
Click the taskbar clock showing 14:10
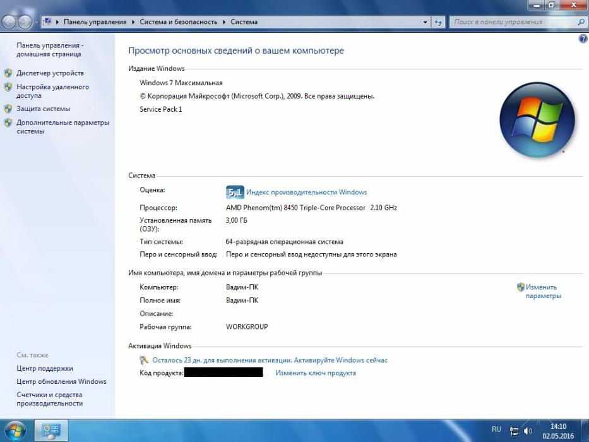(558, 431)
